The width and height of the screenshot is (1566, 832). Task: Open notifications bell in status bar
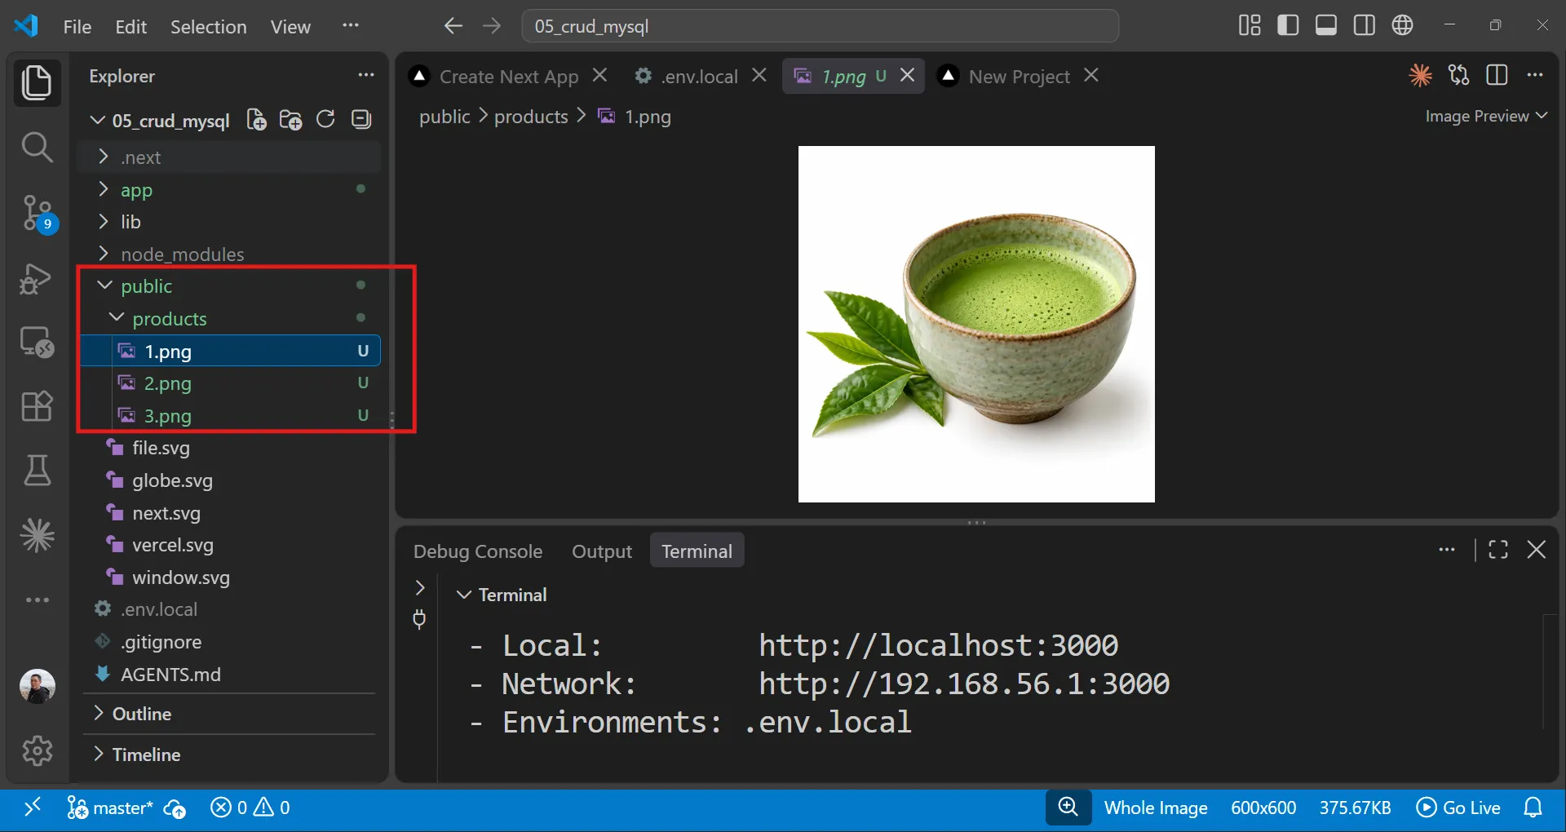(1533, 808)
